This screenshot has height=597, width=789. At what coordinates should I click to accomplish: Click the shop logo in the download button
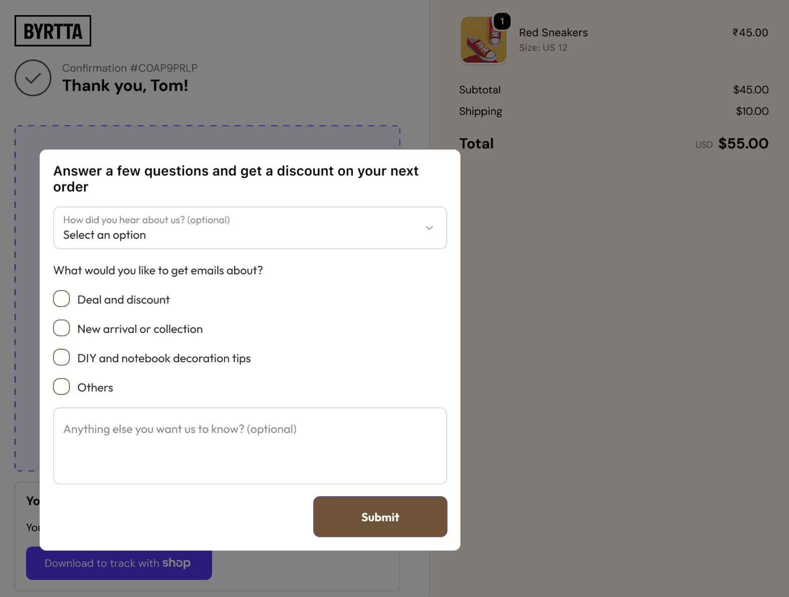176,563
